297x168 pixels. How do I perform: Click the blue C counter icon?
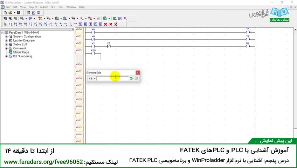[95, 24]
